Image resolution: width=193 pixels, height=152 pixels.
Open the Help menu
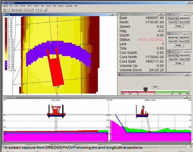[x=76, y=6]
